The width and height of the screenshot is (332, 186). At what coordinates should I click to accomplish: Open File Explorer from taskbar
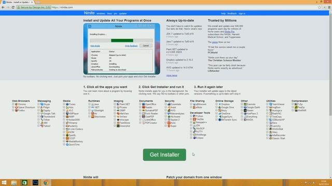click(14, 182)
